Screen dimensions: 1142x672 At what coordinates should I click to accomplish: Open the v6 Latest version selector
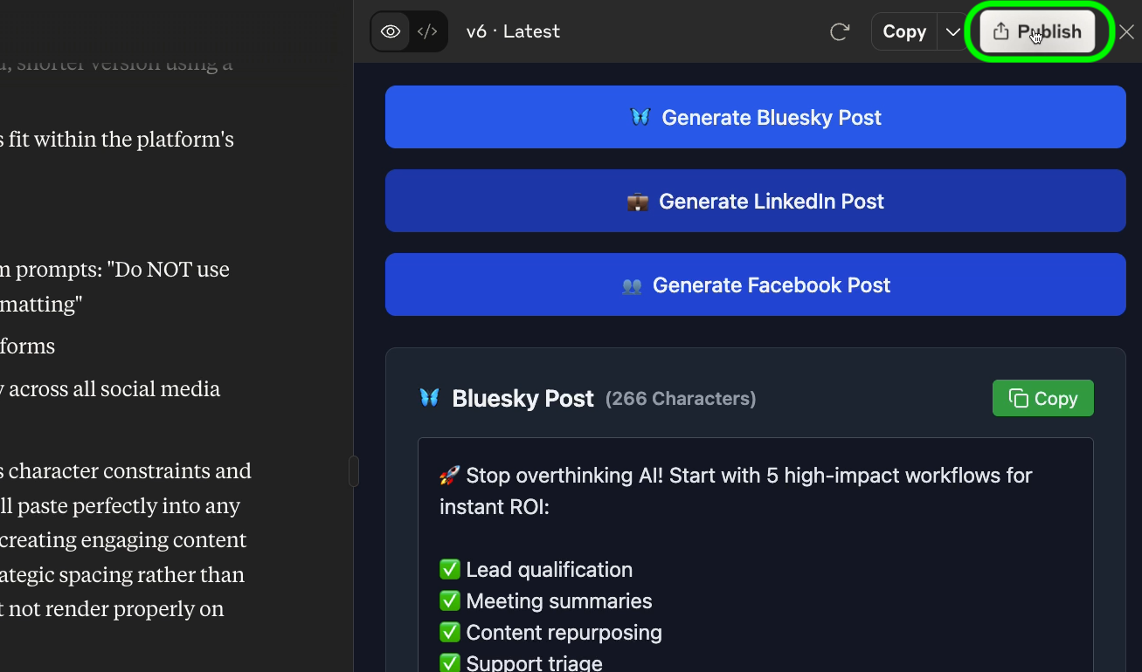pos(513,31)
